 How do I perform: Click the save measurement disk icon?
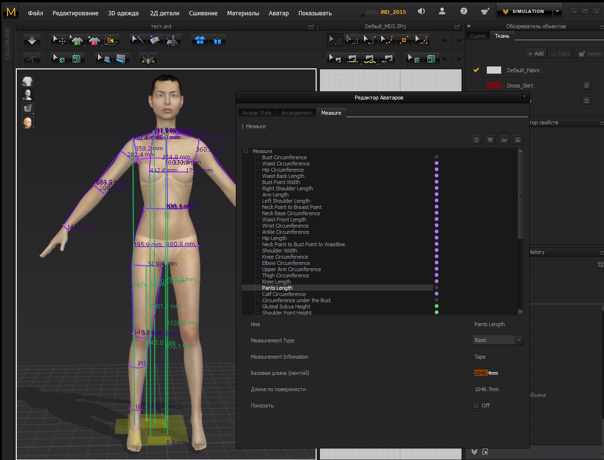[x=517, y=139]
